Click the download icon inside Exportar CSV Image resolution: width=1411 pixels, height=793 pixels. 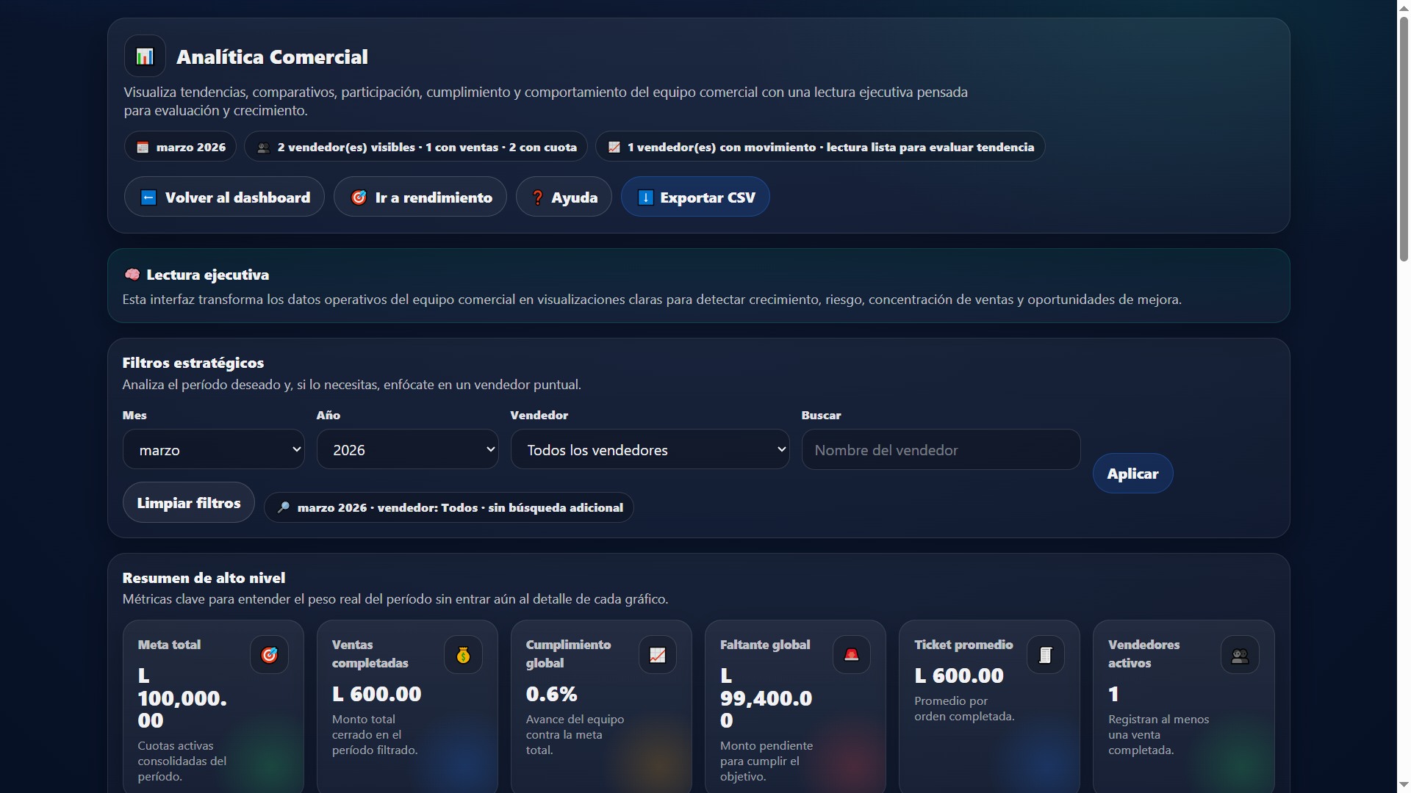tap(645, 197)
